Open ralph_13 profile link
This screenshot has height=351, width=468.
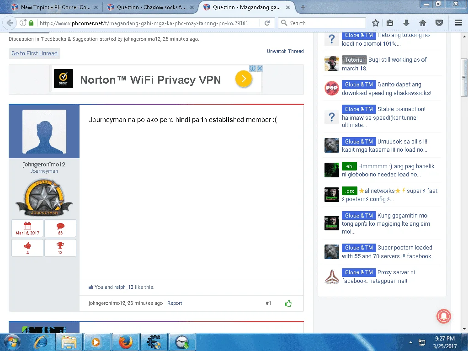(123, 287)
